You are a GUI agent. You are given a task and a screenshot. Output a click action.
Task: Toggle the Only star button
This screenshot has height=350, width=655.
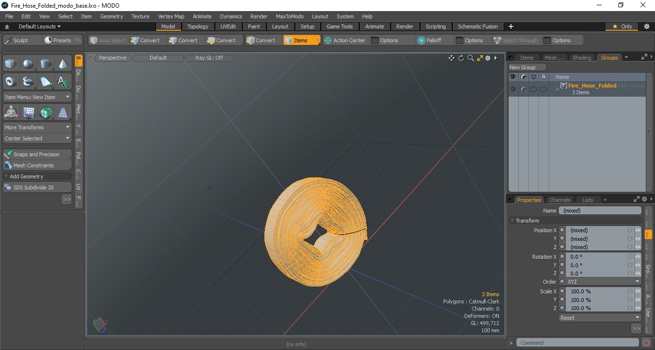(x=622, y=26)
